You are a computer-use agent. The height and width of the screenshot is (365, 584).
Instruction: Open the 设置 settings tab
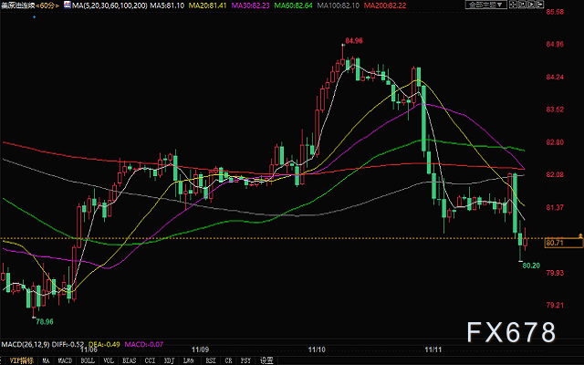pos(266,360)
